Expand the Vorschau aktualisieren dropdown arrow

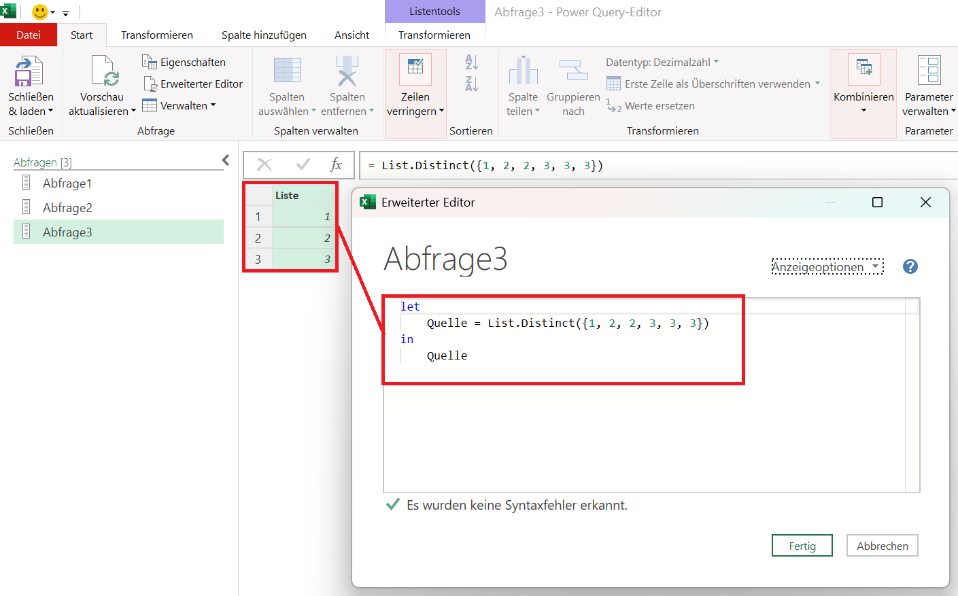pyautogui.click(x=133, y=111)
